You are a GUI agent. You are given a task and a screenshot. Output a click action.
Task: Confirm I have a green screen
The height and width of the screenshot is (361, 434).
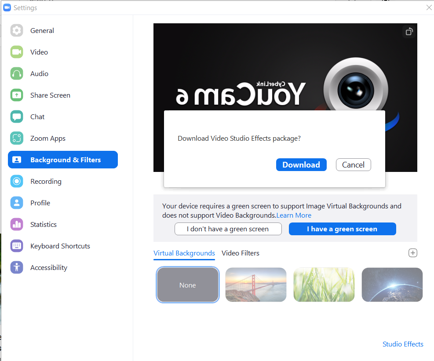[342, 229]
